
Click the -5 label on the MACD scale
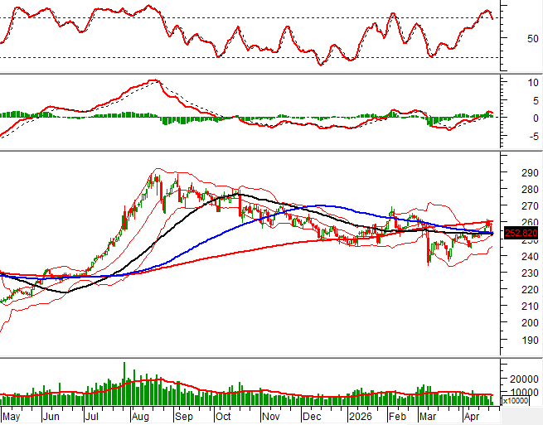point(511,136)
